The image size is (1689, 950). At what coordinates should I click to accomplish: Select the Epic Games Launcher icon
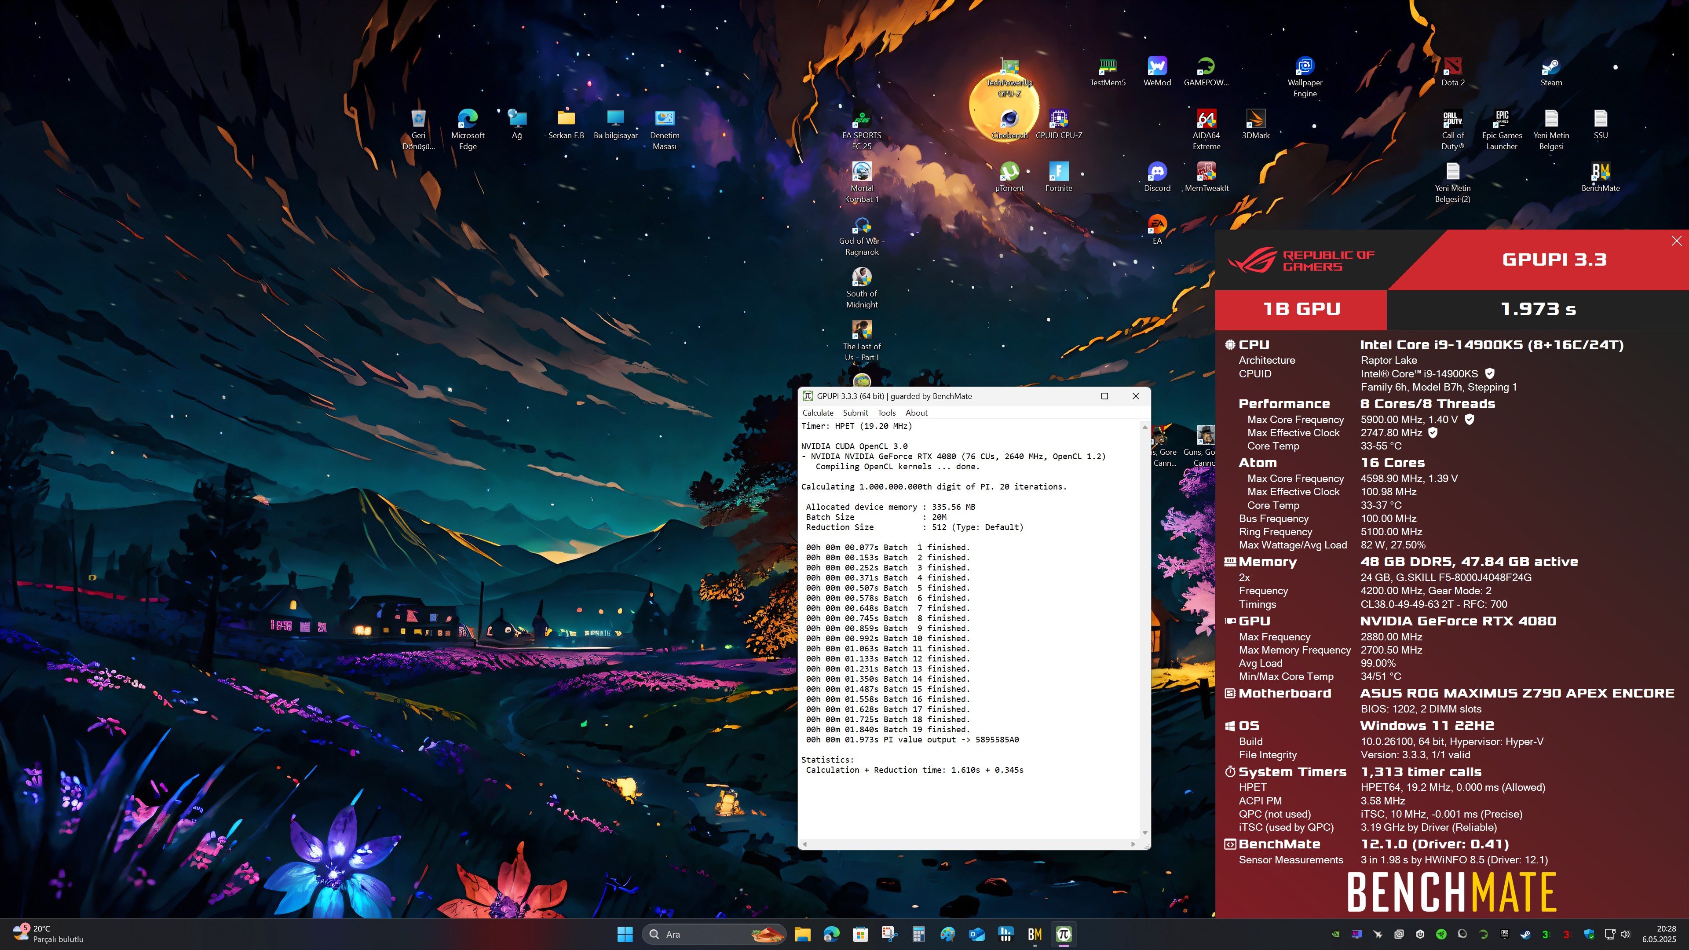click(x=1502, y=130)
